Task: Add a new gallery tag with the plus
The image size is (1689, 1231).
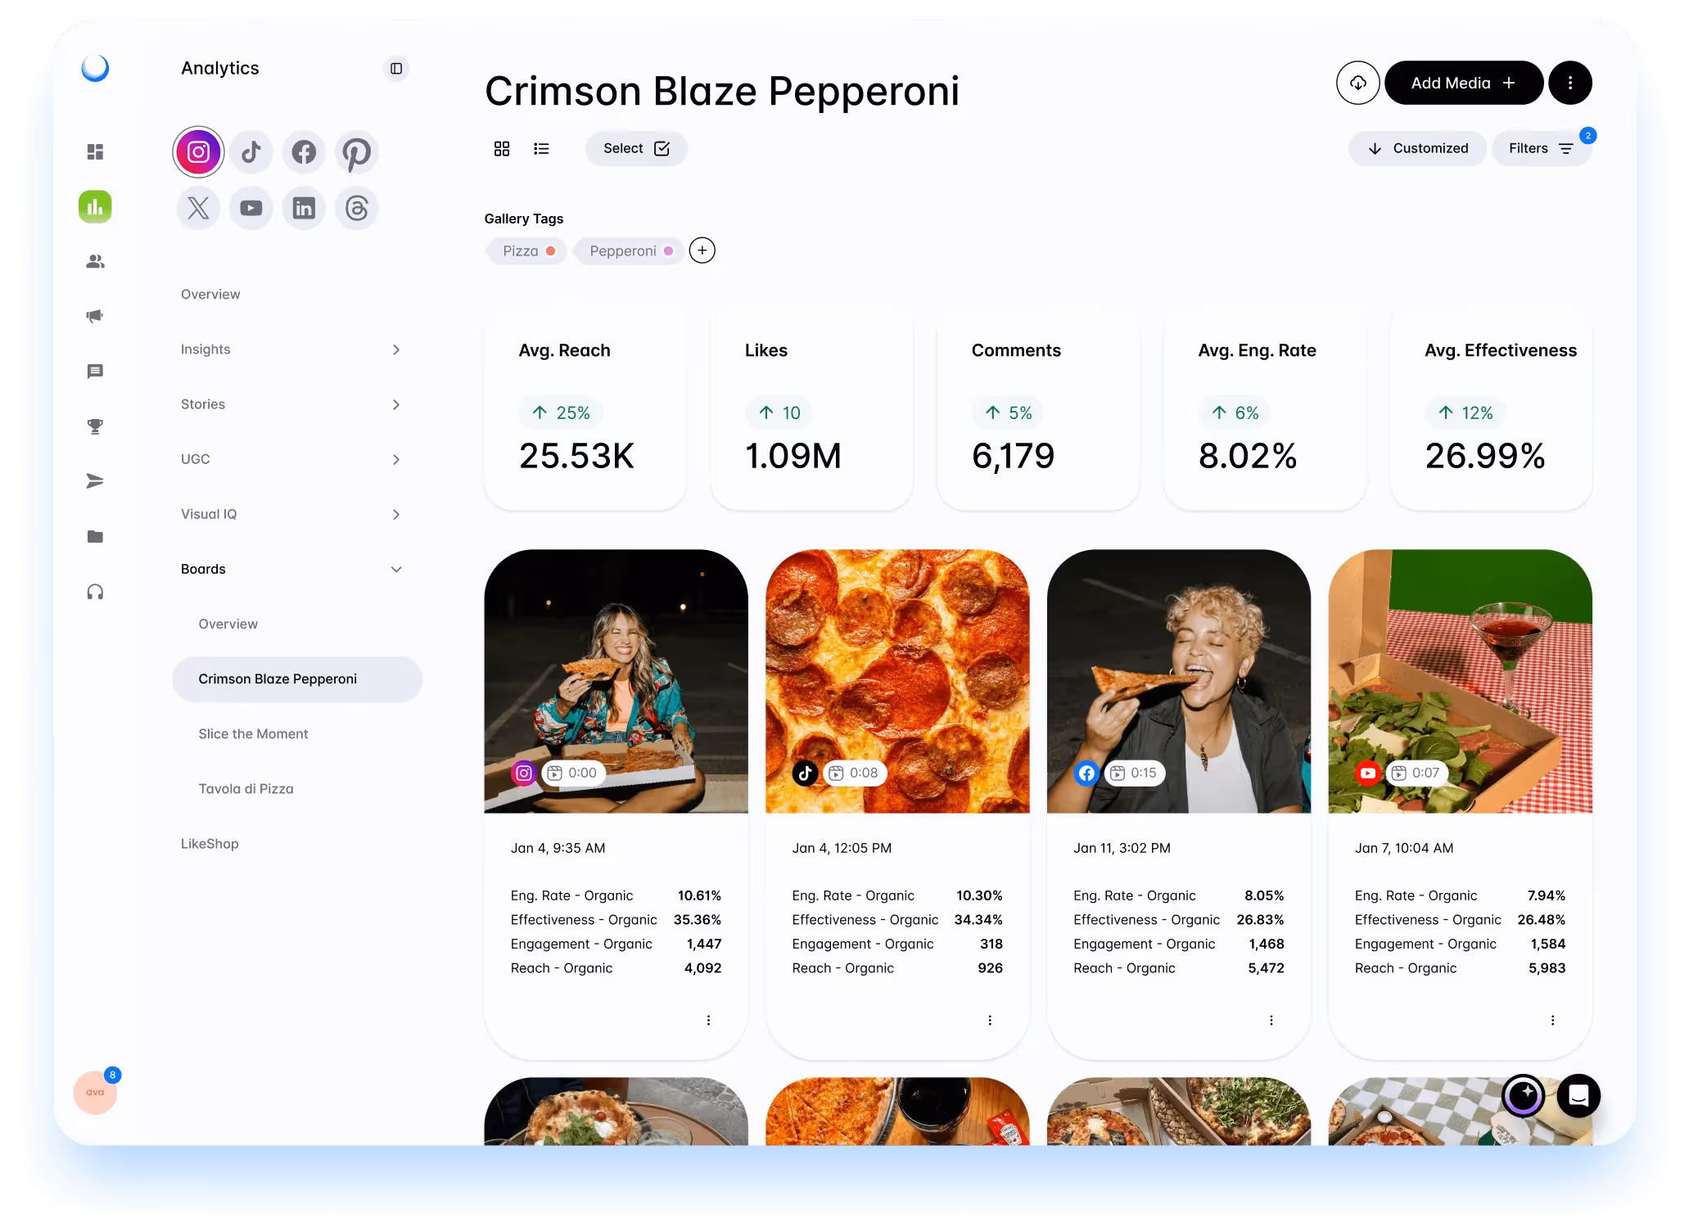Action: tap(702, 250)
